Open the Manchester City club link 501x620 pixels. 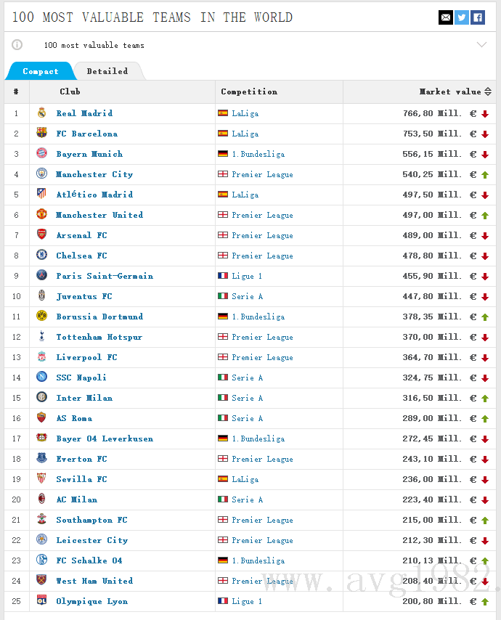coord(94,174)
